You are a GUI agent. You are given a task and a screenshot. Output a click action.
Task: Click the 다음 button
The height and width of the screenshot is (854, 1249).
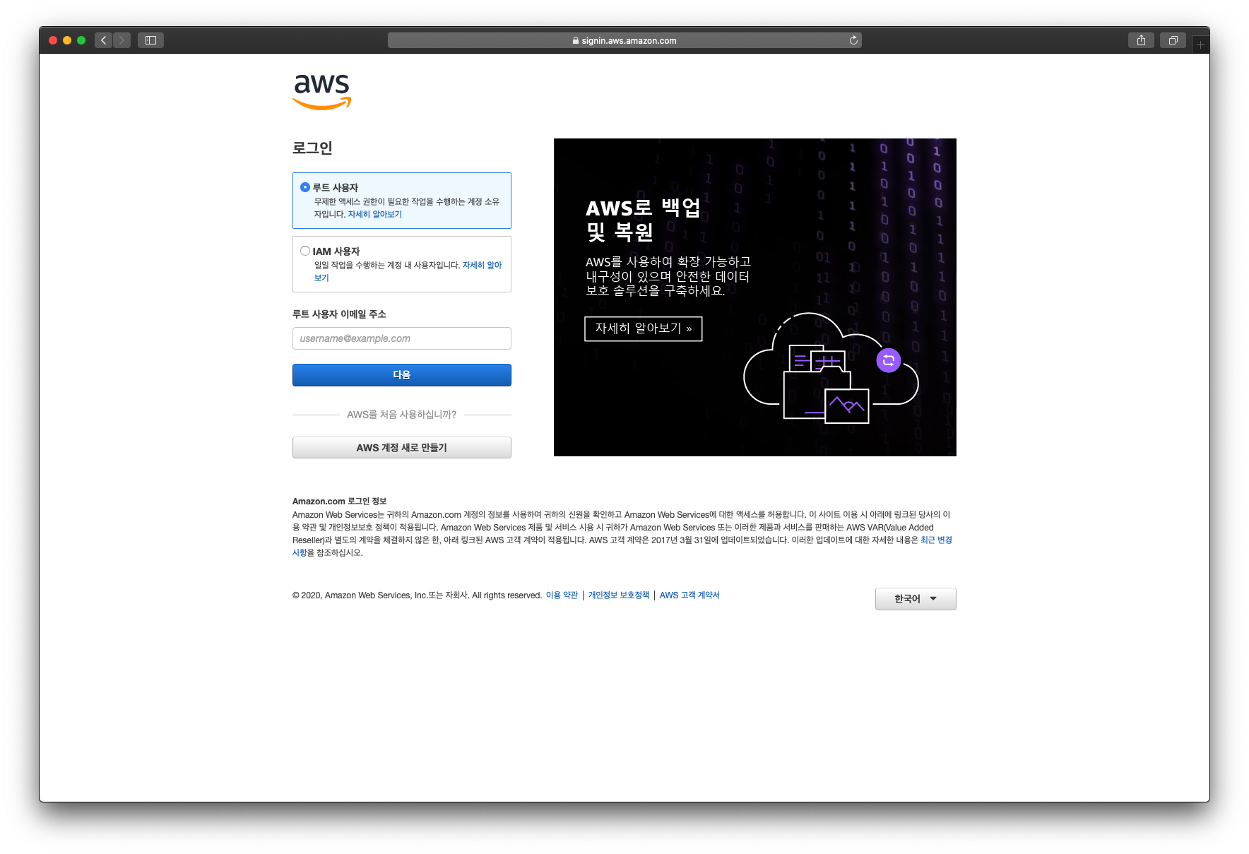(402, 375)
